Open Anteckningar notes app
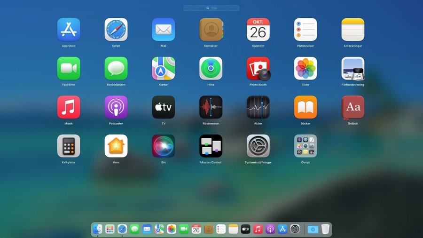423x238 pixels. pyautogui.click(x=352, y=30)
